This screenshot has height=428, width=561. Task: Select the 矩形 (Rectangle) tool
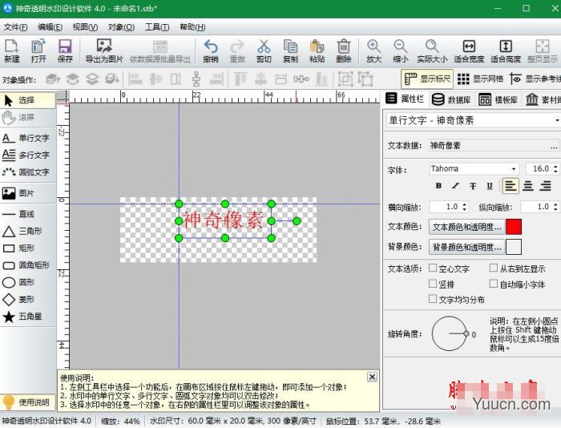[x=27, y=248]
